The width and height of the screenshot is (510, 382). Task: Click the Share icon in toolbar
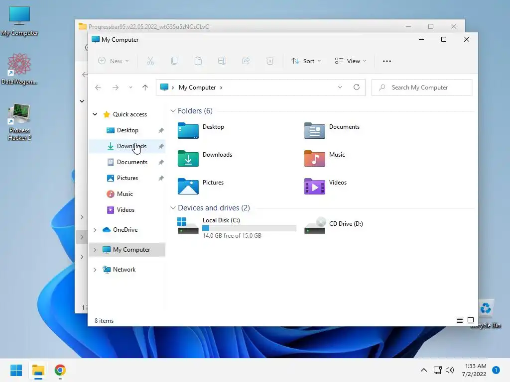click(246, 61)
